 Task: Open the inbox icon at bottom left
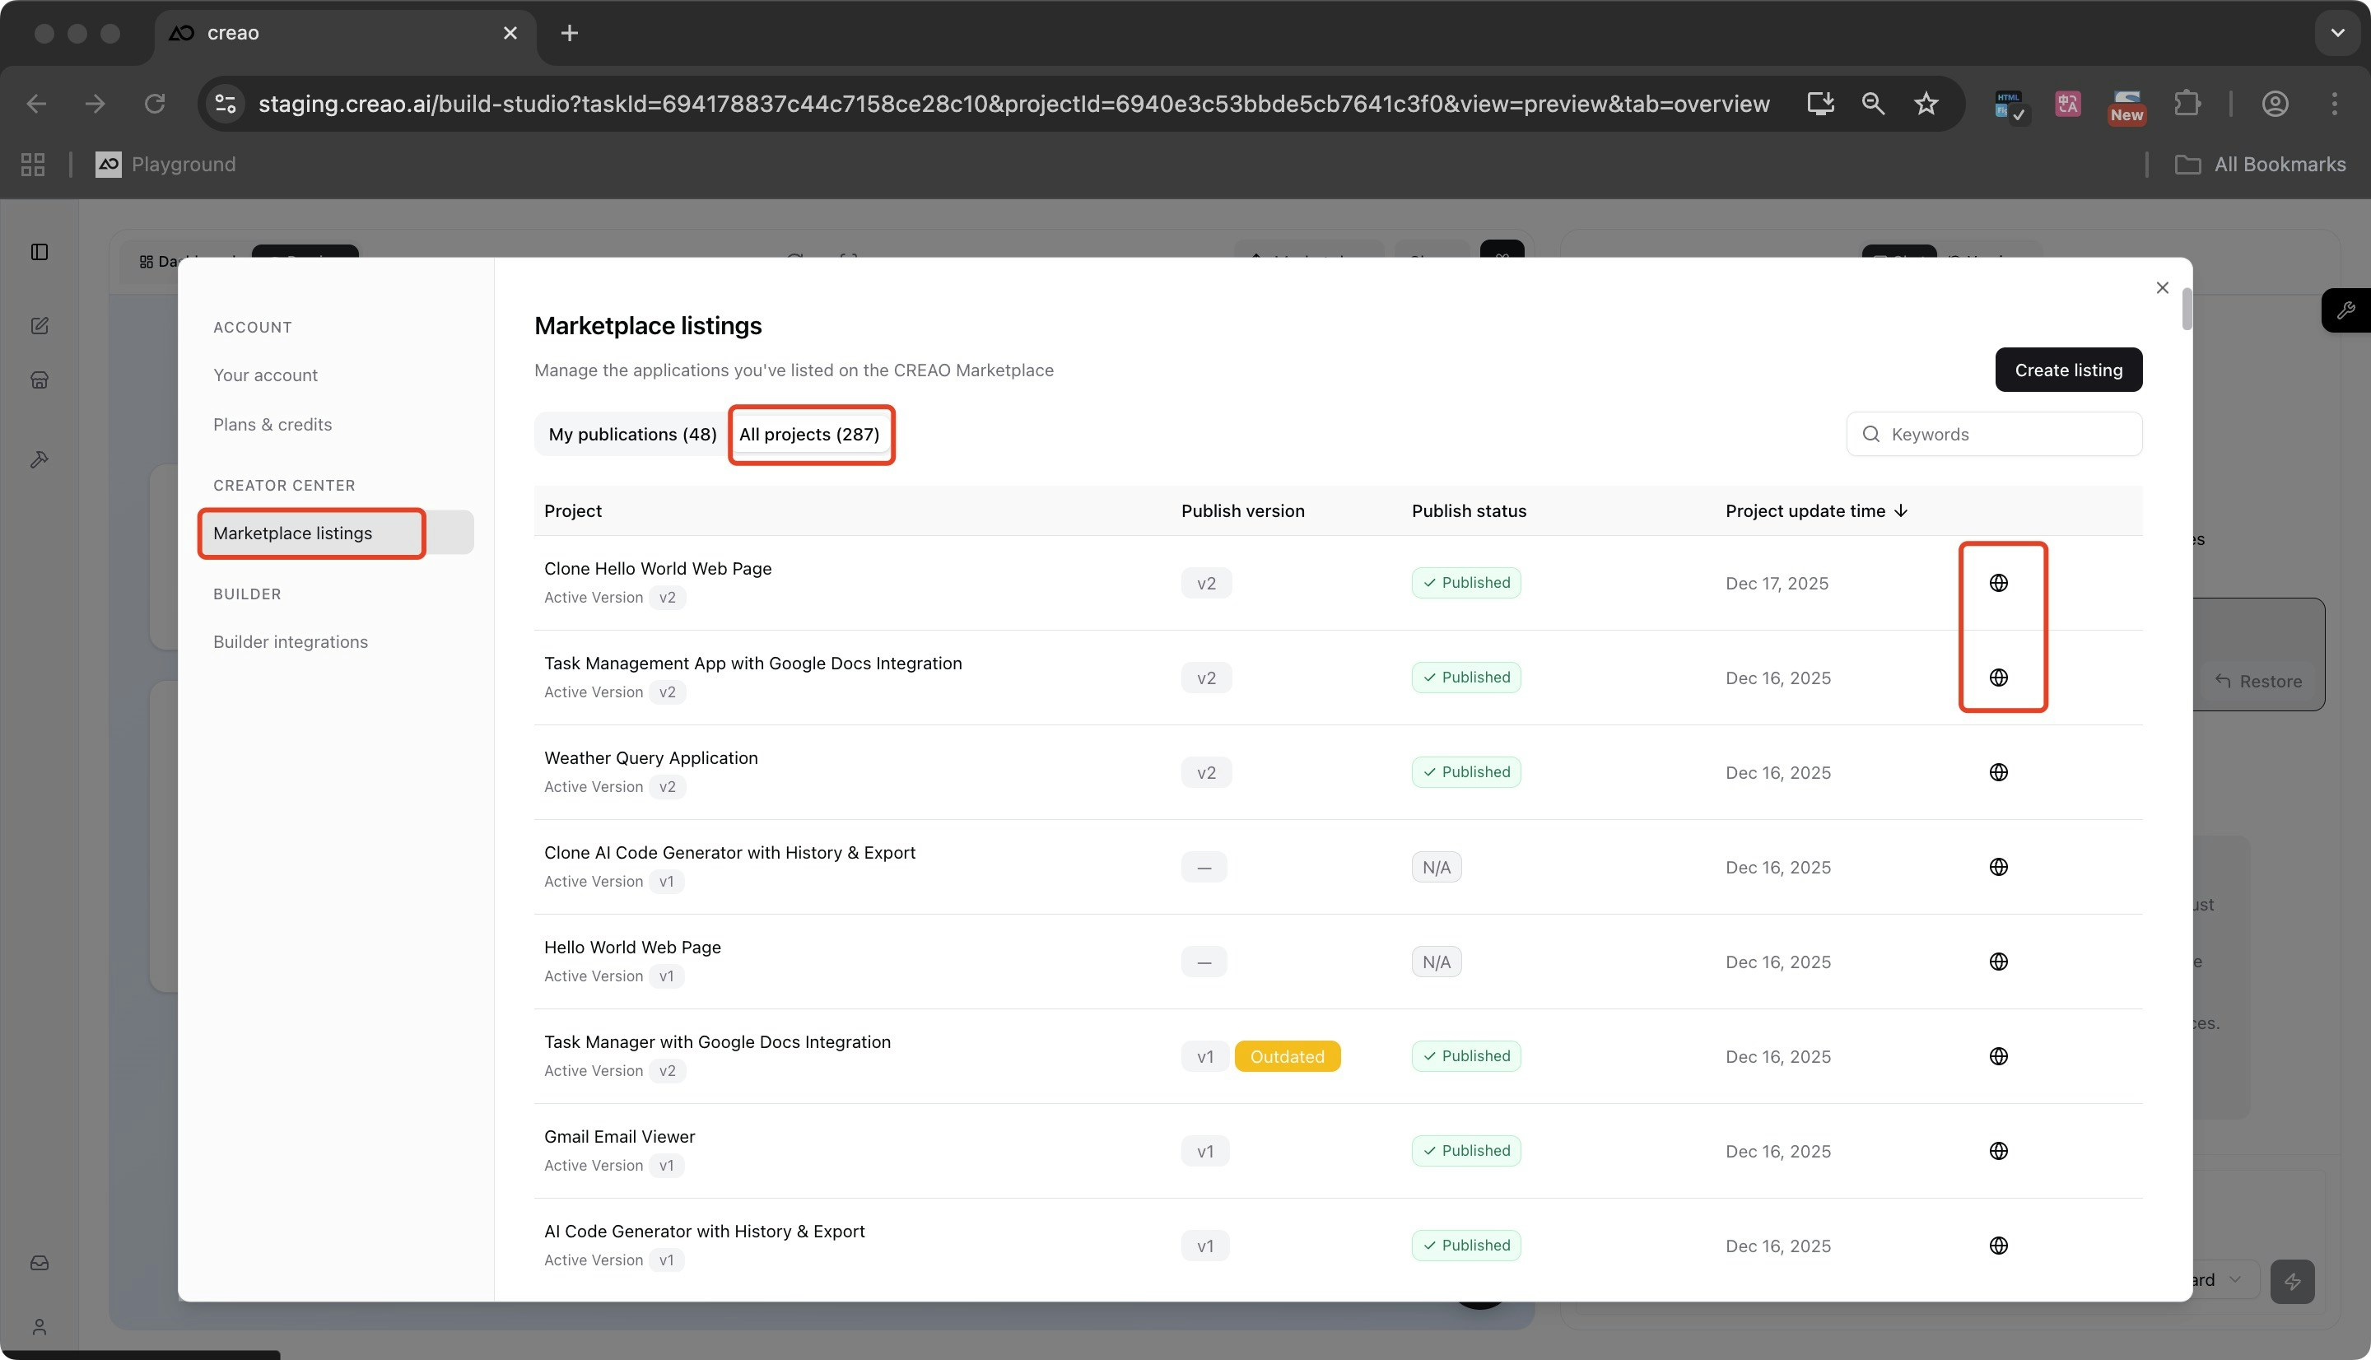pos(40,1263)
